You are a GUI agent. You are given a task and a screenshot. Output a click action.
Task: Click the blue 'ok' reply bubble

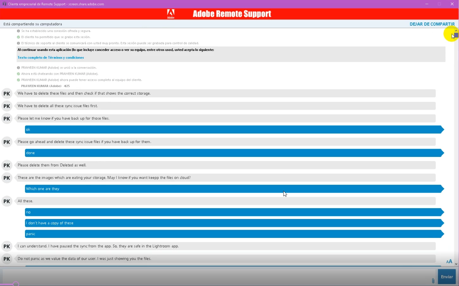[234, 129]
